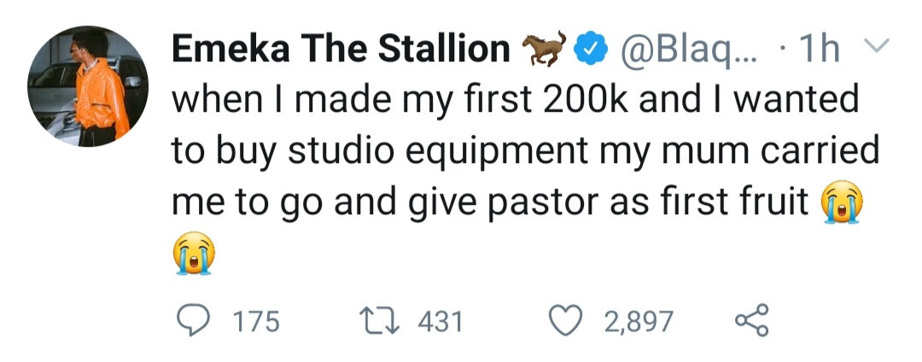Click the 'Emeka The Stallion' display name
Viewport: 922px width, 362px height.
point(341,50)
